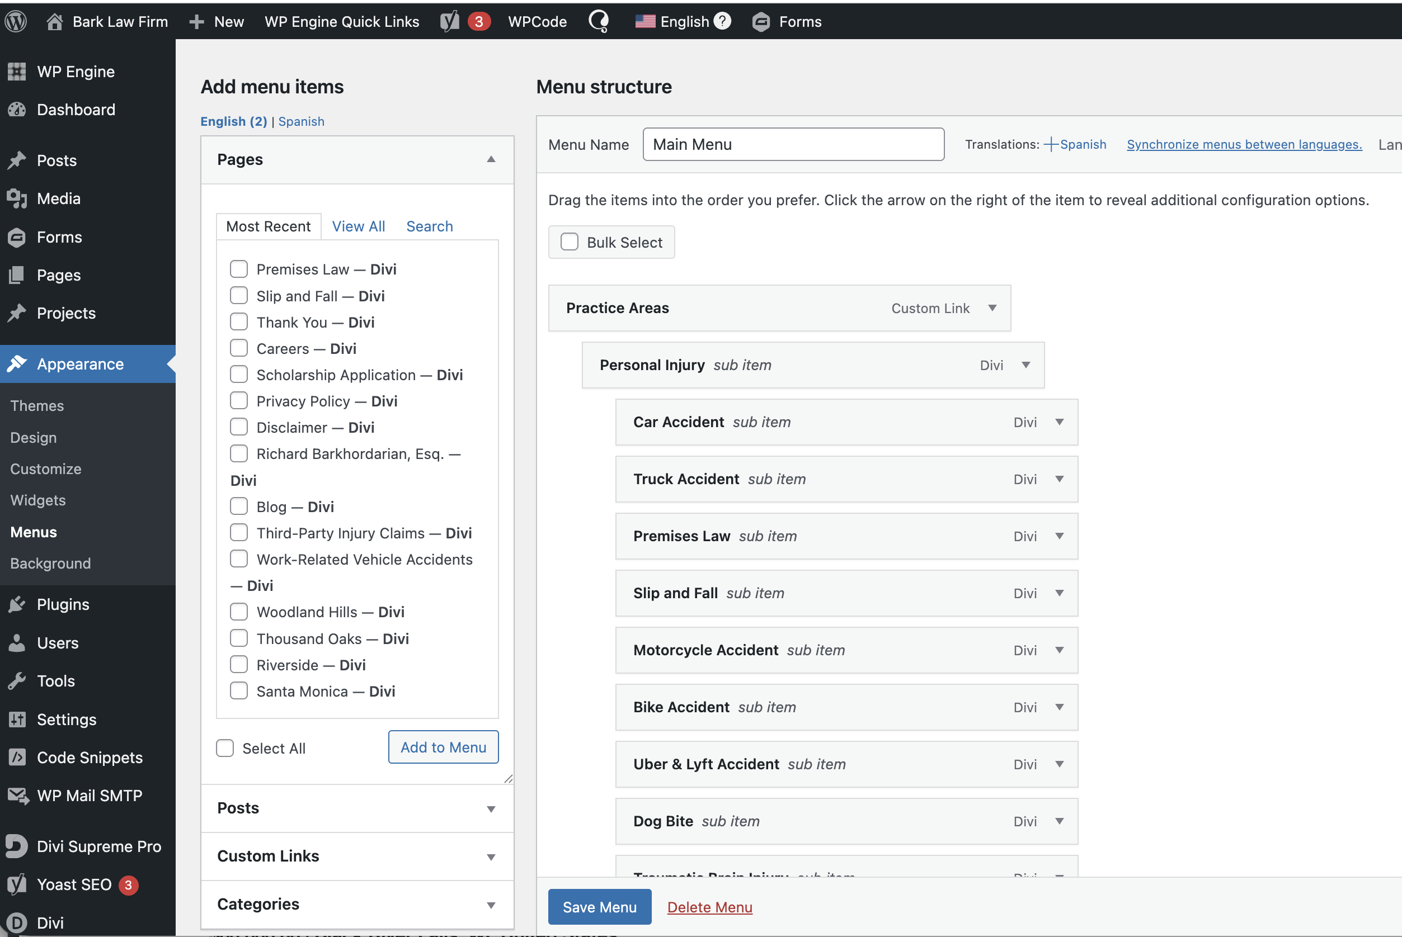Switch to the View All tab
1402x937 pixels.
[358, 226]
